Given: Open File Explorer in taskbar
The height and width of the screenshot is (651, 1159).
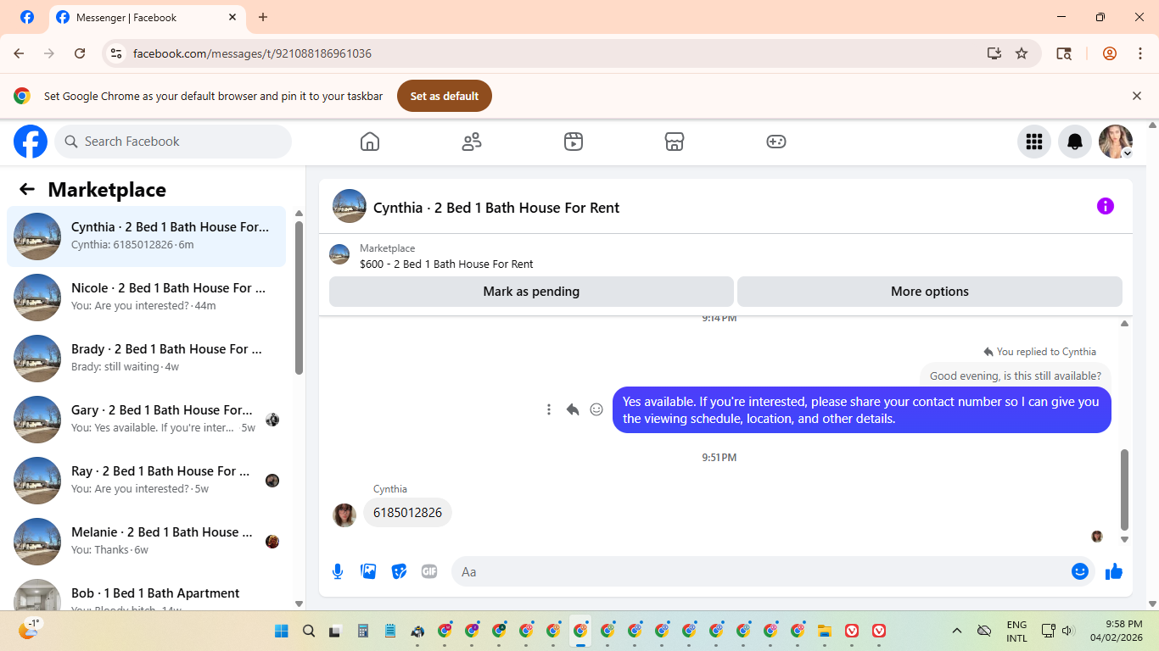Looking at the screenshot, I should click(824, 631).
